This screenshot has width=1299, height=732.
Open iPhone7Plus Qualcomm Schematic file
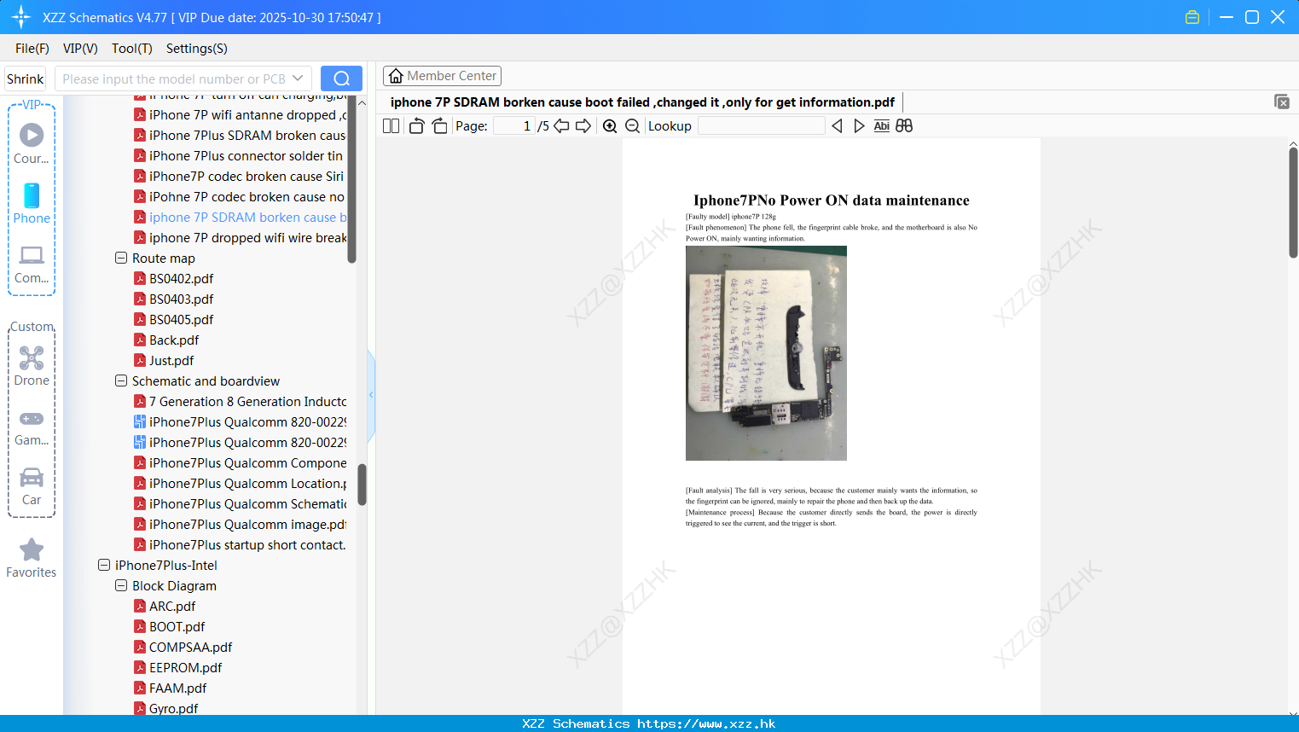tap(240, 503)
